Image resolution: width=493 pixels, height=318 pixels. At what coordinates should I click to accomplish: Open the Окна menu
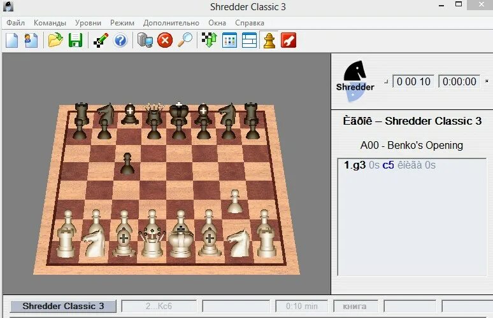tap(217, 23)
